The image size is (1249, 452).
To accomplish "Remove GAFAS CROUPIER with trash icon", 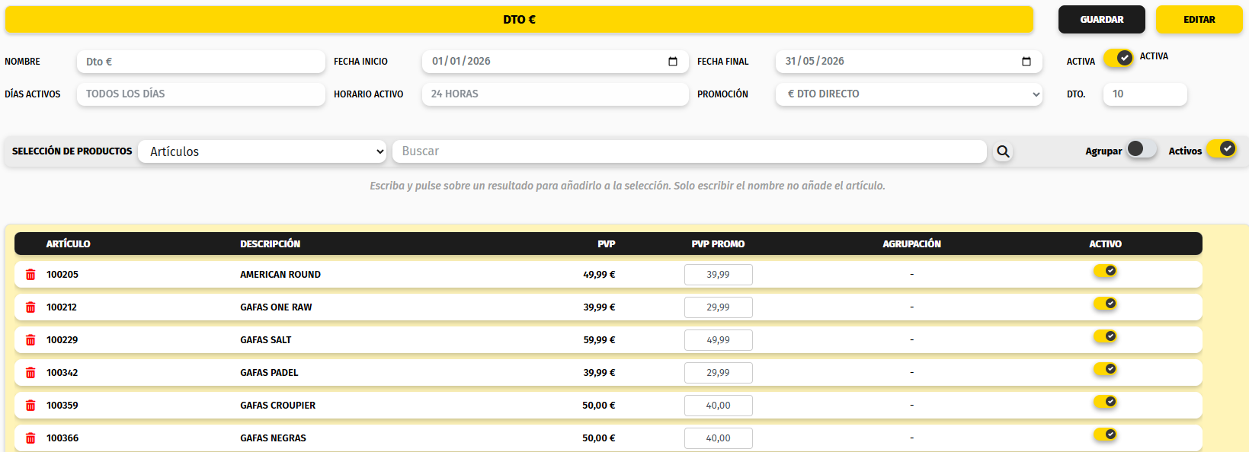I will click(x=30, y=406).
